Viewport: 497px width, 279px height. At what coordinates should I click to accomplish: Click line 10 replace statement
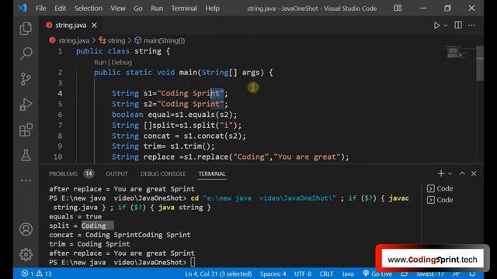pos(230,157)
